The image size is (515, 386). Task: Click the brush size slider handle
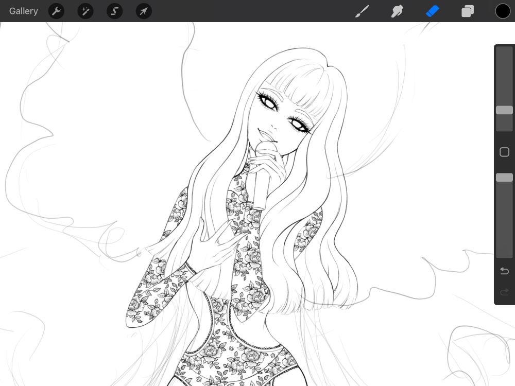[504, 110]
